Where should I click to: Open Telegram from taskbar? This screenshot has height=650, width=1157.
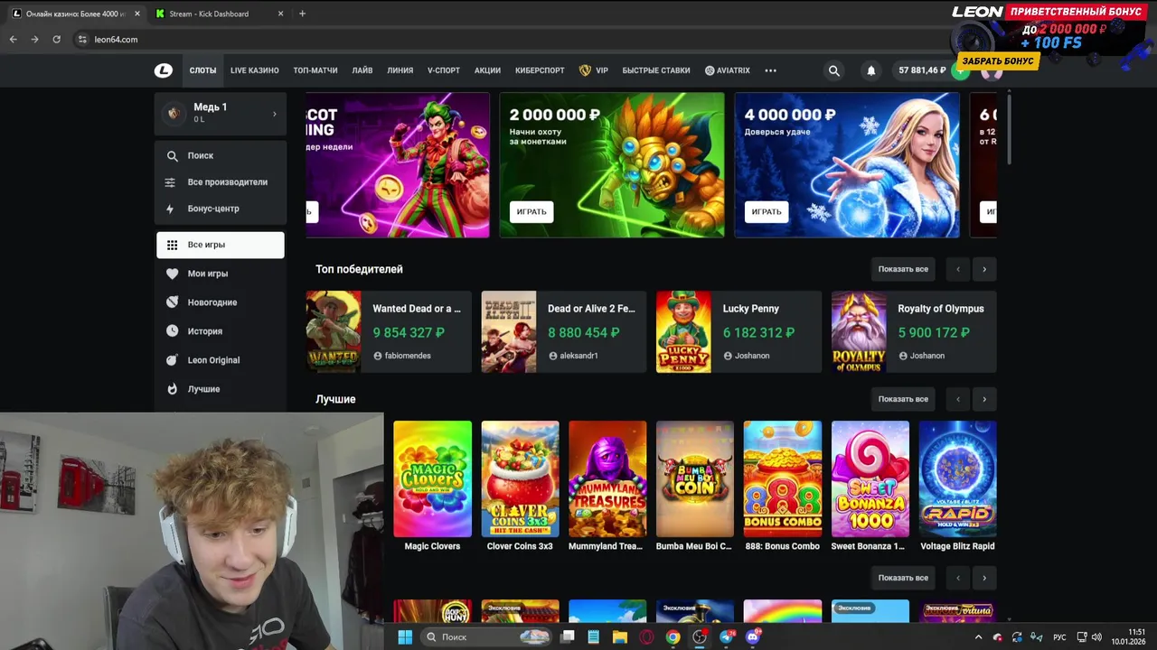[x=726, y=637]
